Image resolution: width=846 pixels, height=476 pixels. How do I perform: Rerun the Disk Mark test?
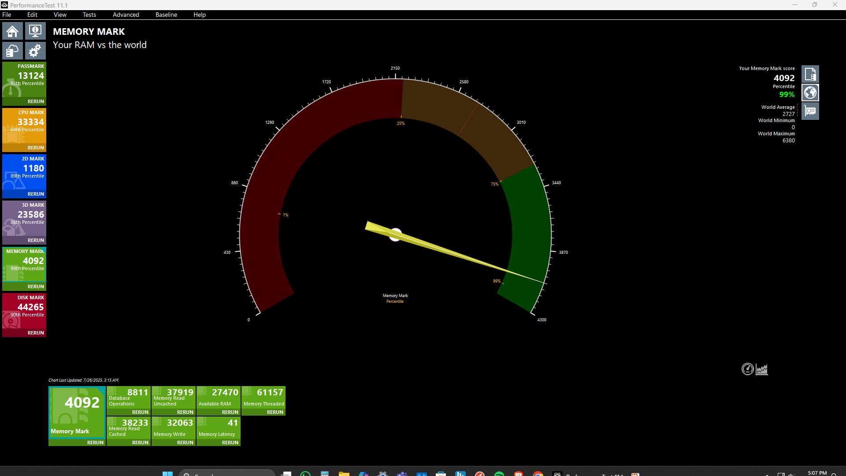pos(36,333)
